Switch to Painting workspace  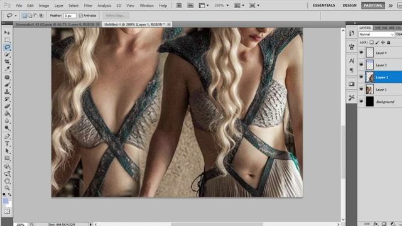pos(373,6)
